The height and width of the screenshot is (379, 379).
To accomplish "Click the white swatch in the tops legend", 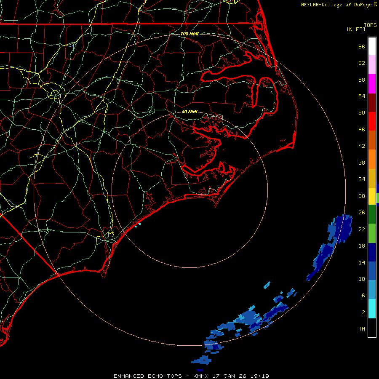I will click(372, 46).
